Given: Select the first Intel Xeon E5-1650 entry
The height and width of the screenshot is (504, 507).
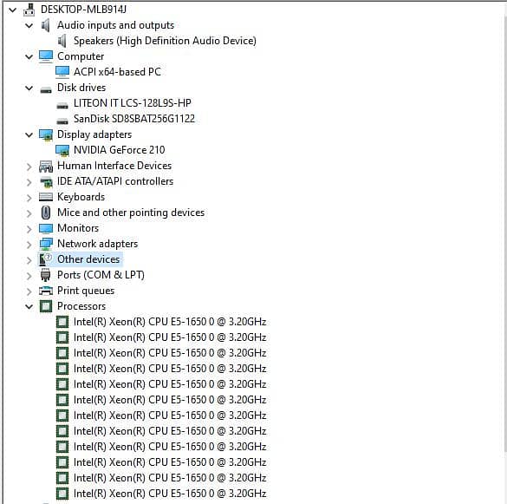Looking at the screenshot, I should pyautogui.click(x=170, y=322).
